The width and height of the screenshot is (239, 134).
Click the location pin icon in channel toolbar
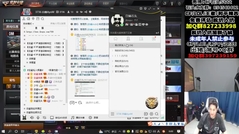click(x=33, y=19)
